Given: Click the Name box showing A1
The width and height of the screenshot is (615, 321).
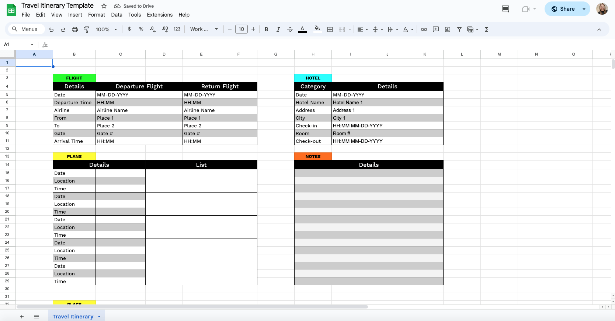Looking at the screenshot, I should click(18, 45).
